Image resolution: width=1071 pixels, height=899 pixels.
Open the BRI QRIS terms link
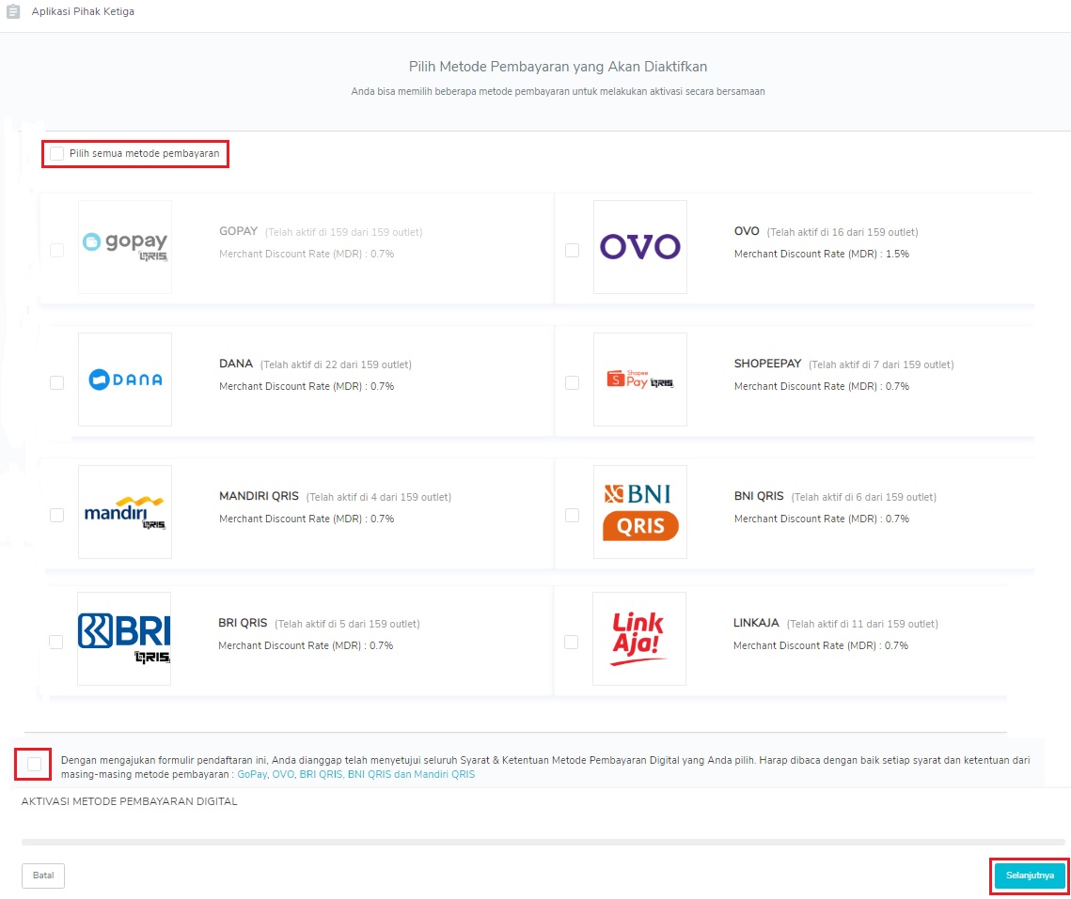pyautogui.click(x=321, y=775)
